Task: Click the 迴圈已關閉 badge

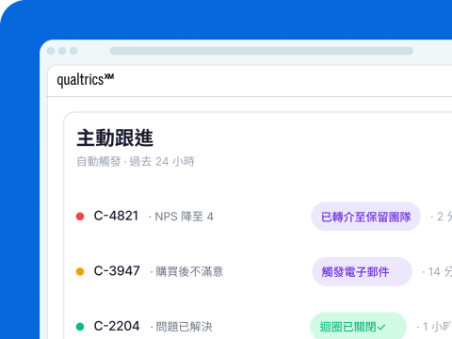Action: point(359,326)
